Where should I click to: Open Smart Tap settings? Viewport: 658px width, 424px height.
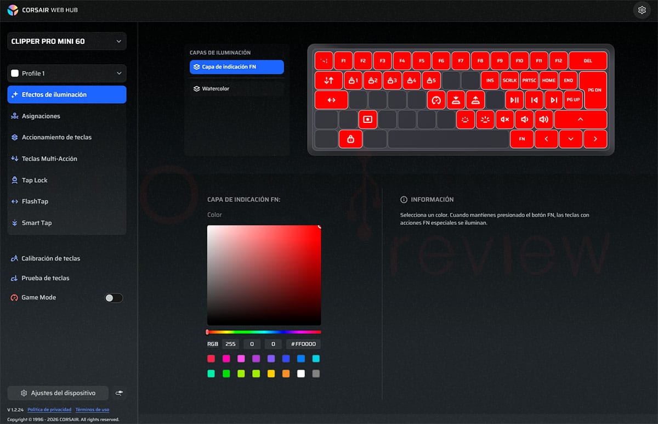[67, 223]
